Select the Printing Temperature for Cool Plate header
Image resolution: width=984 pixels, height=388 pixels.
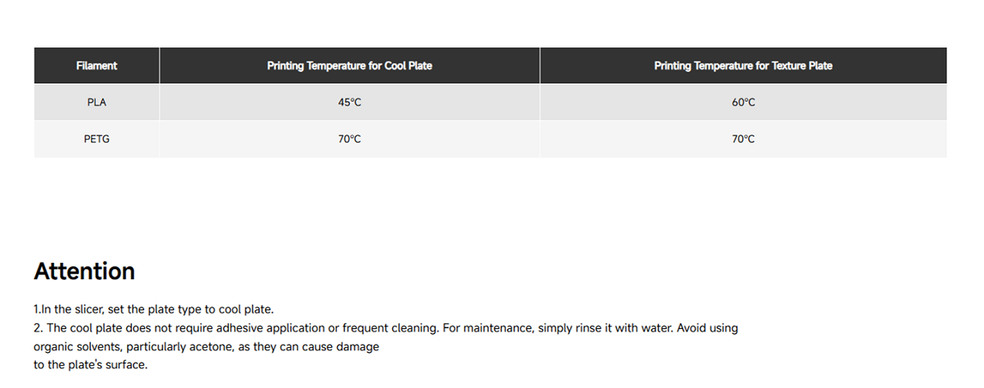point(349,65)
